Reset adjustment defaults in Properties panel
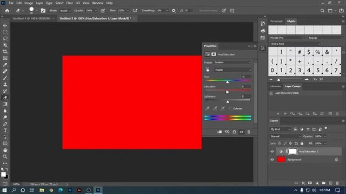The height and width of the screenshot is (194, 346). (234, 131)
